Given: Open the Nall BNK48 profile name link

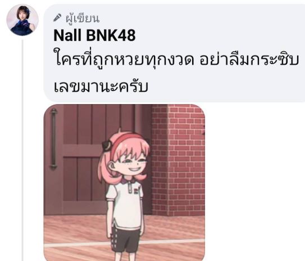Looking at the screenshot, I should 94,35.
